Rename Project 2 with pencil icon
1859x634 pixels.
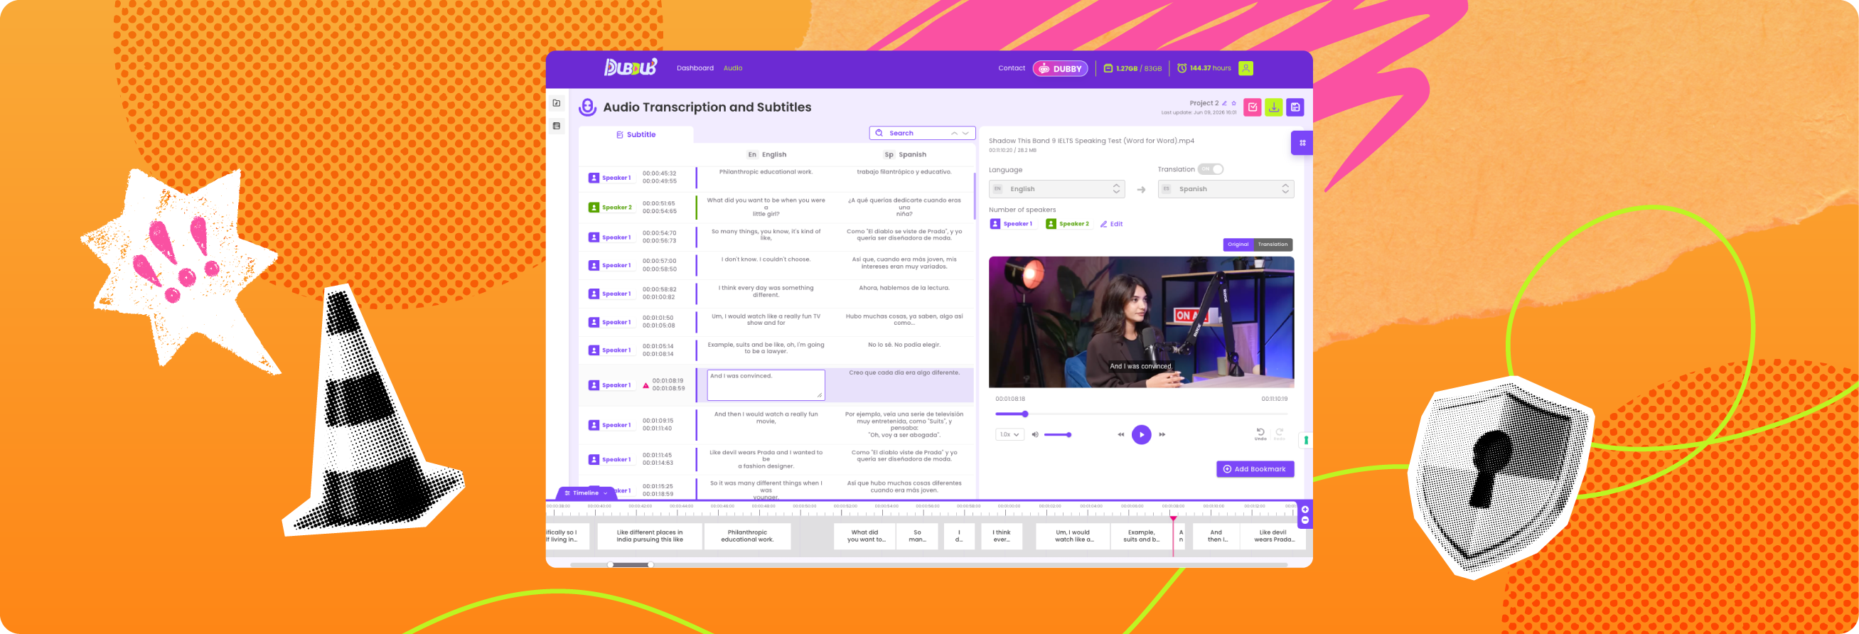[x=1225, y=103]
